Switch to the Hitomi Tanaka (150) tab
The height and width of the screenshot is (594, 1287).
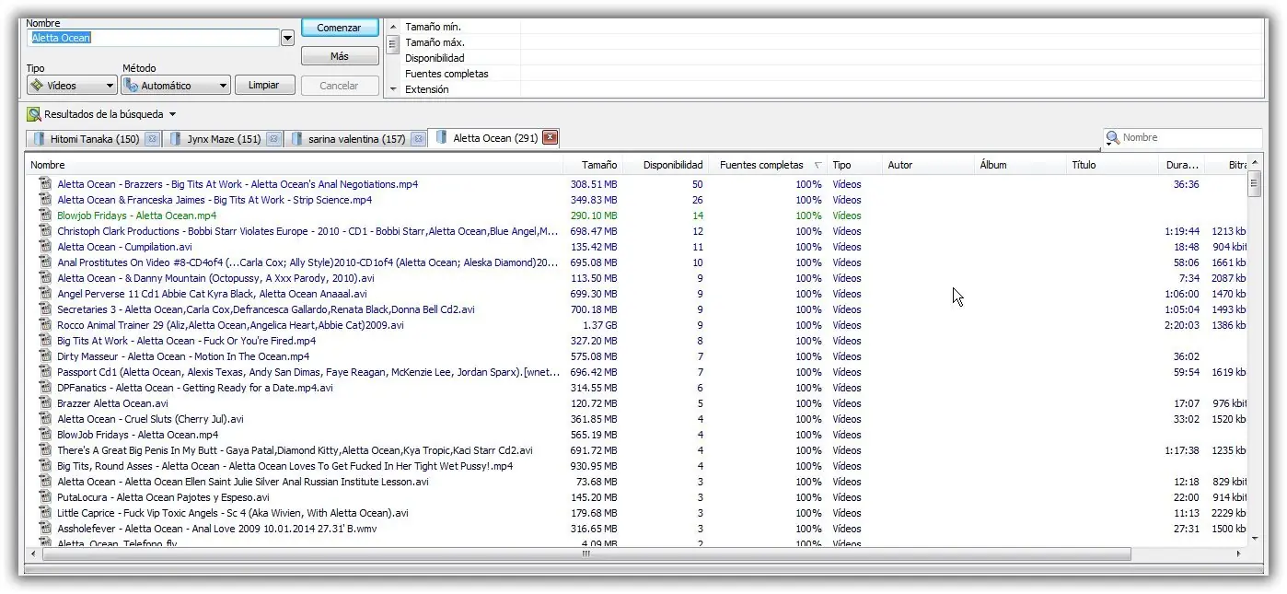(x=95, y=139)
